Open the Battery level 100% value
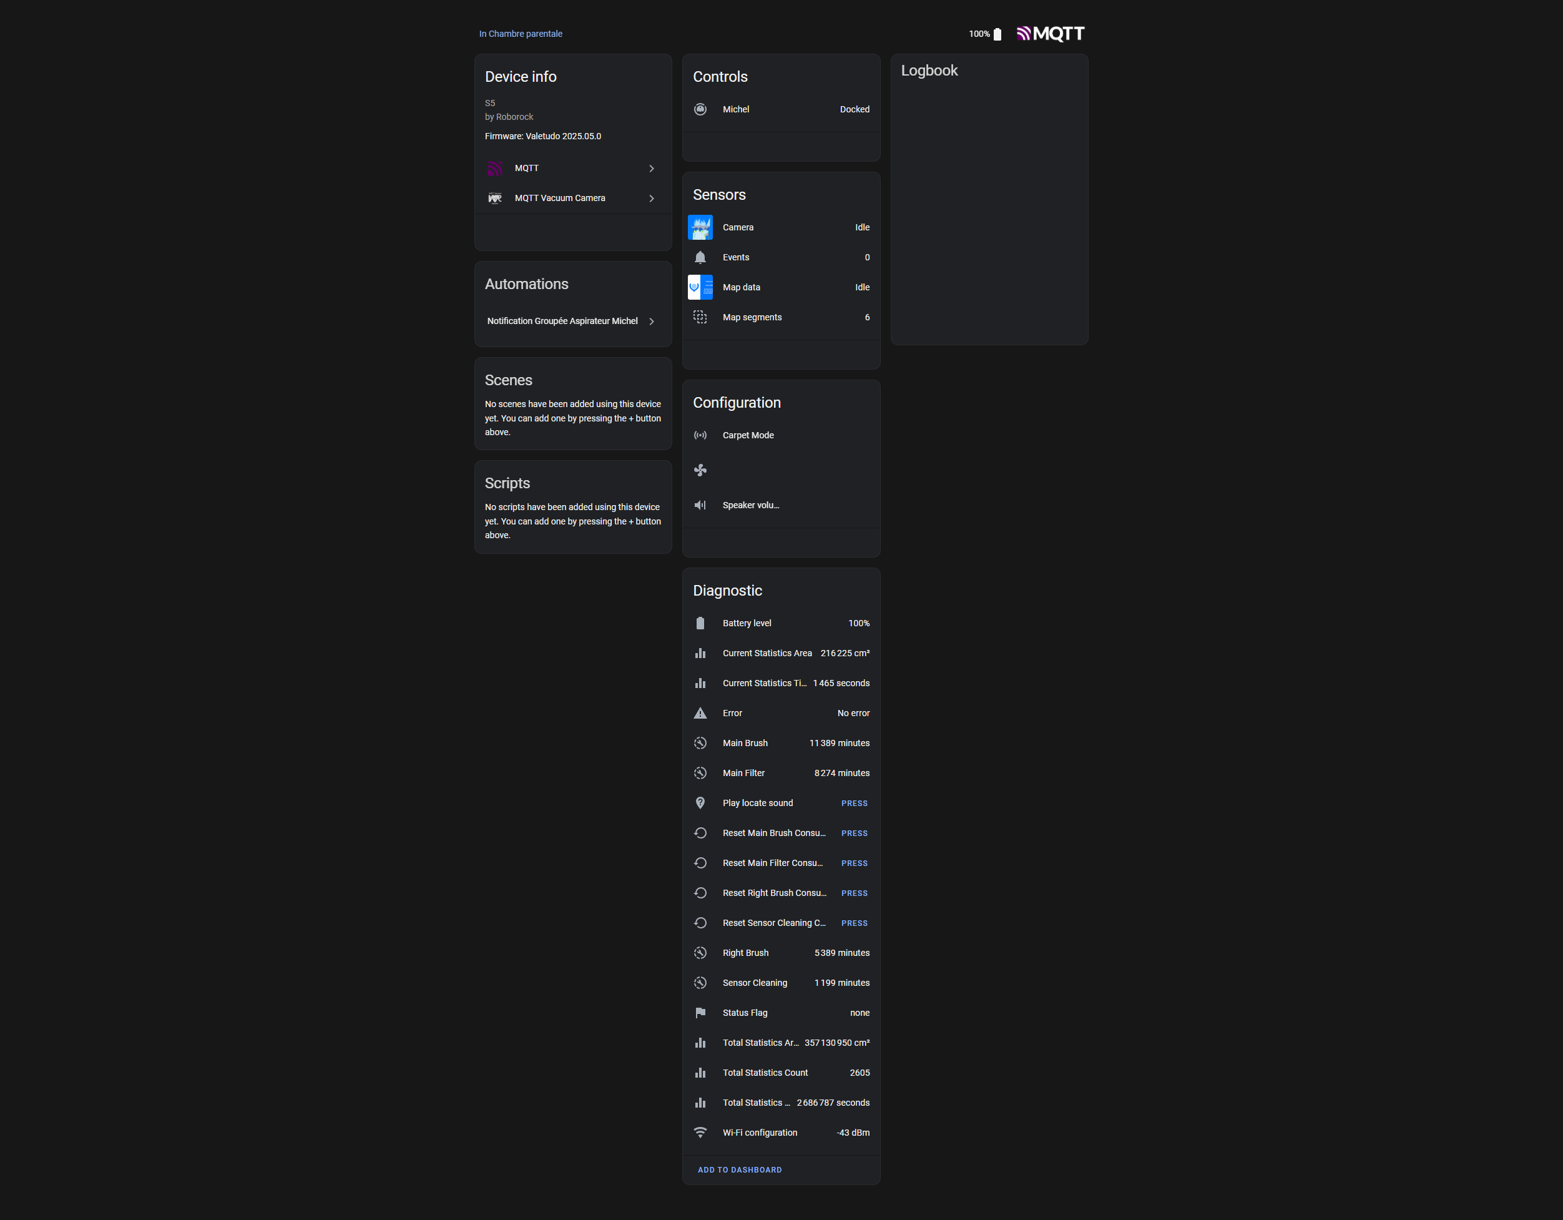 point(859,624)
